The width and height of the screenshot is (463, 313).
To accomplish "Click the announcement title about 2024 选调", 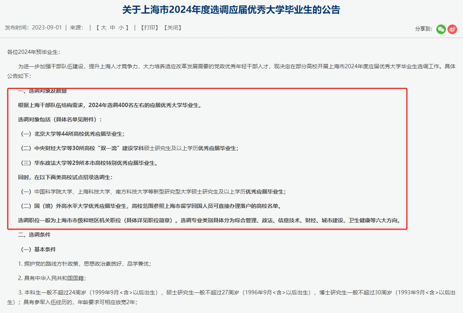I will click(x=231, y=10).
